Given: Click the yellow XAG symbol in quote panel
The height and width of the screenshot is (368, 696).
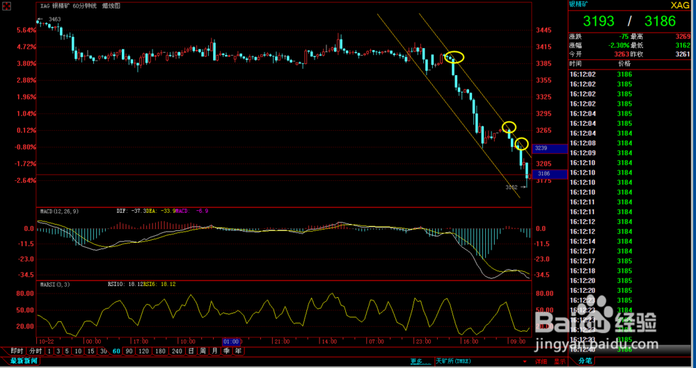Looking at the screenshot, I should 679,5.
